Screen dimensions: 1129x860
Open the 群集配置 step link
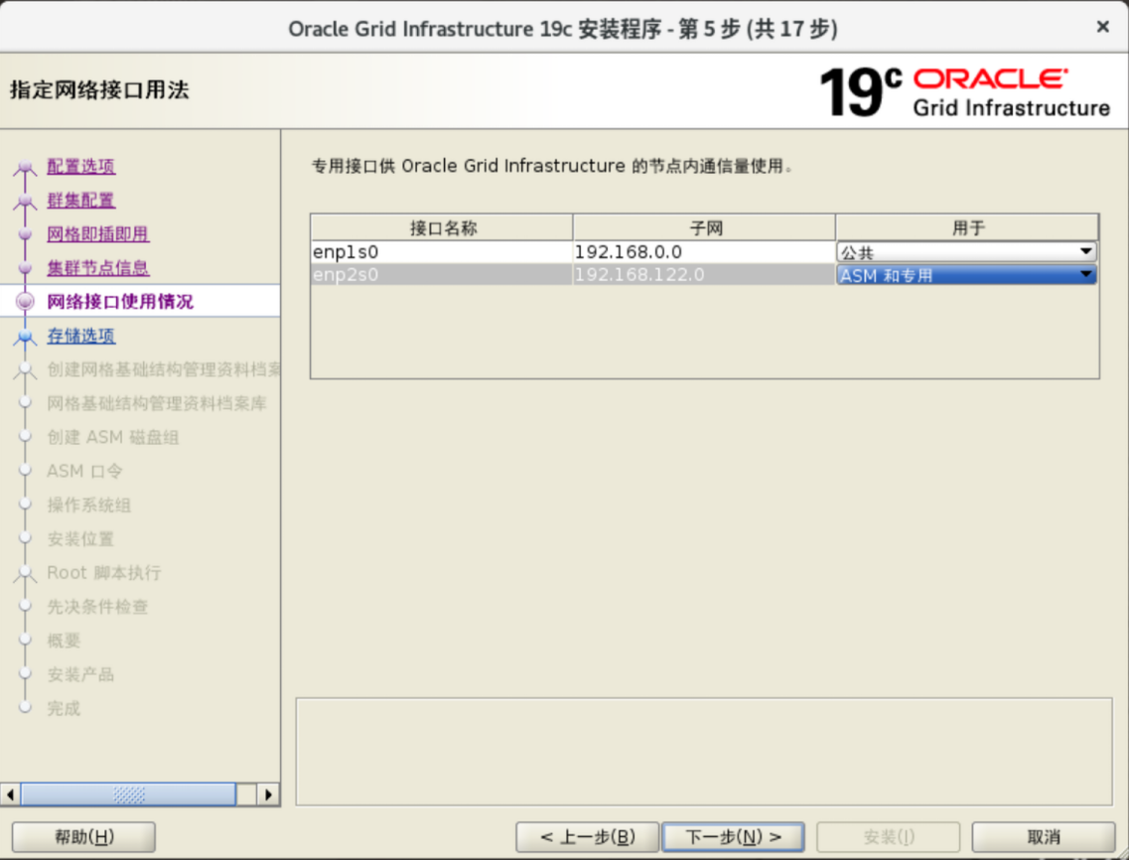[81, 201]
